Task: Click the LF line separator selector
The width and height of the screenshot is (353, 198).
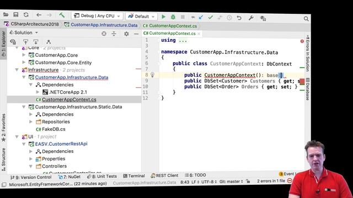Action: click(x=195, y=182)
